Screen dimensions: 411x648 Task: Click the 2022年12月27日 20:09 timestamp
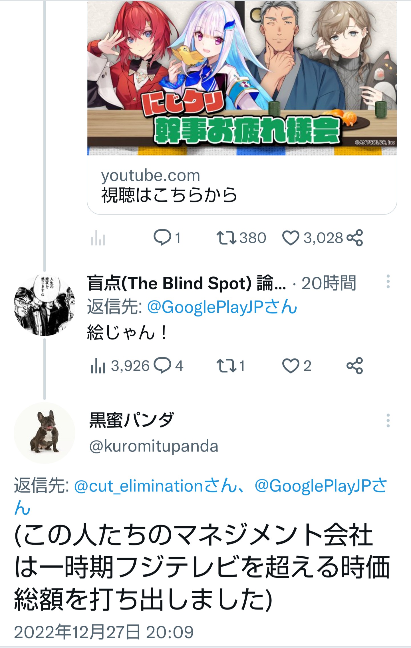pos(104,632)
